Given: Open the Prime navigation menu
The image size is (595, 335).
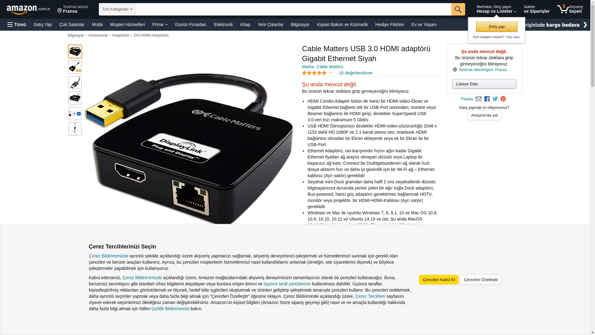Looking at the screenshot, I should click(x=160, y=25).
